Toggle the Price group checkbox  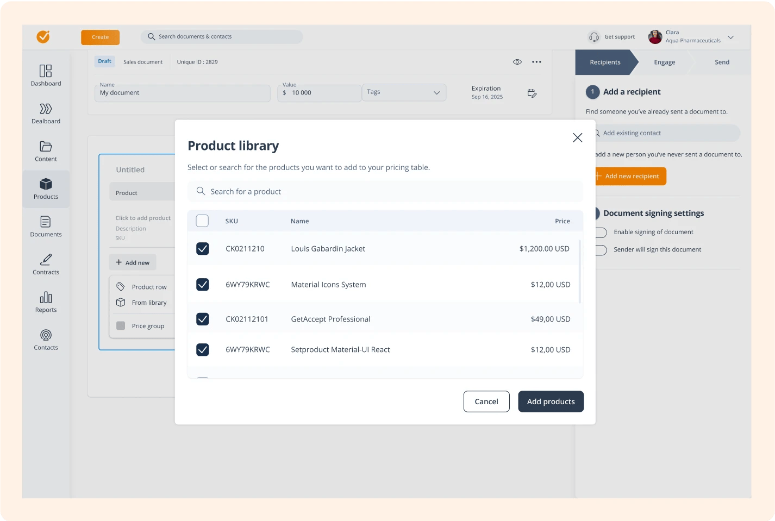pyautogui.click(x=121, y=326)
